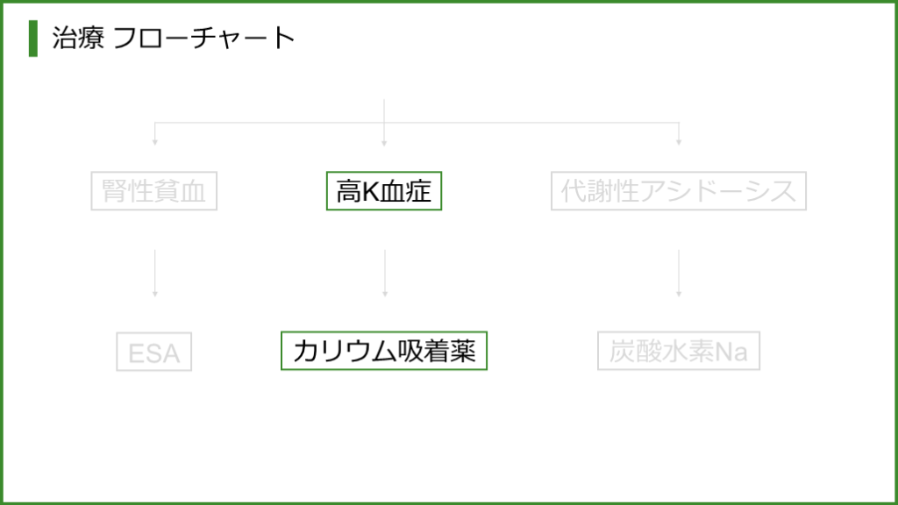Image resolution: width=898 pixels, height=505 pixels.
Task: Select the 代謝性アシドーシス box
Action: [x=678, y=191]
